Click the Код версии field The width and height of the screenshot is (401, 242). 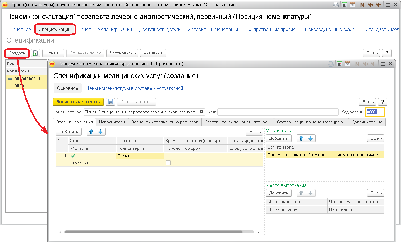[375, 112]
